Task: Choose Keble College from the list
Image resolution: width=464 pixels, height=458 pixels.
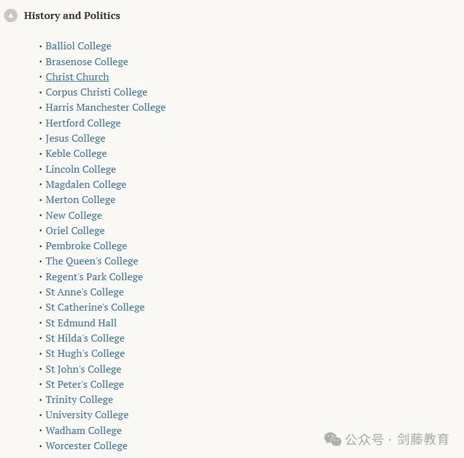Action: 76,154
